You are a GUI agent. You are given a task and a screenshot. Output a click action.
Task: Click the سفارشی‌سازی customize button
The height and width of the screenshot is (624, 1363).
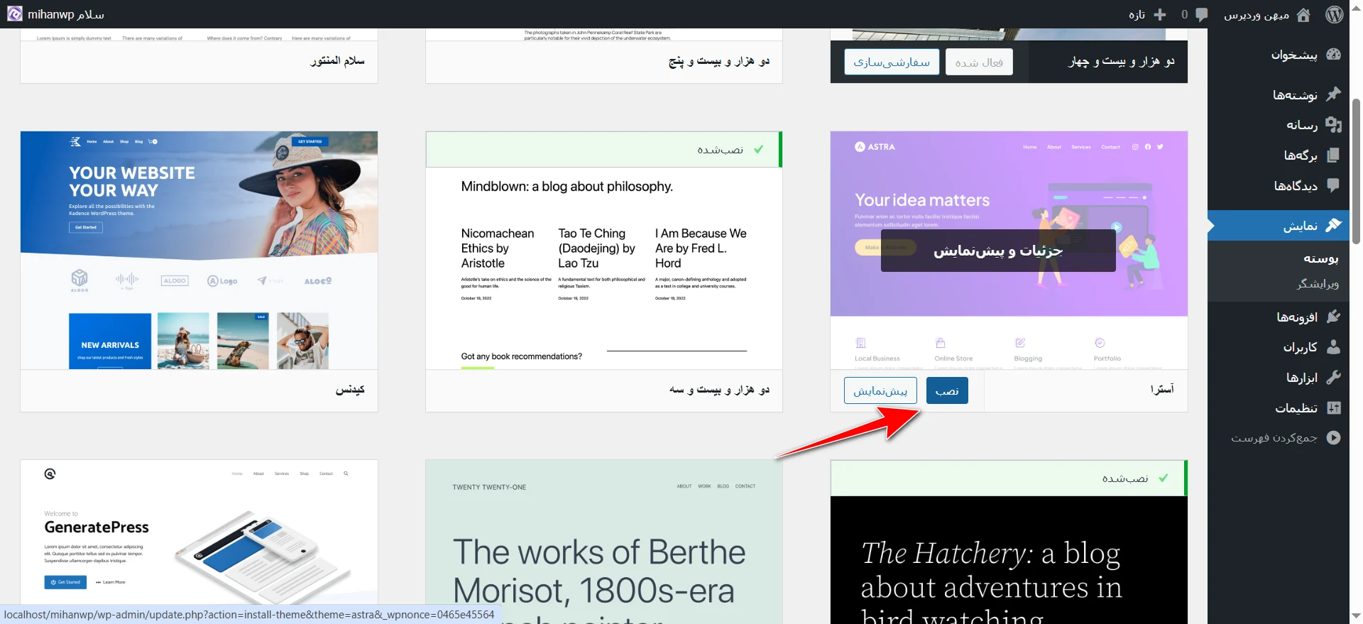coord(892,62)
